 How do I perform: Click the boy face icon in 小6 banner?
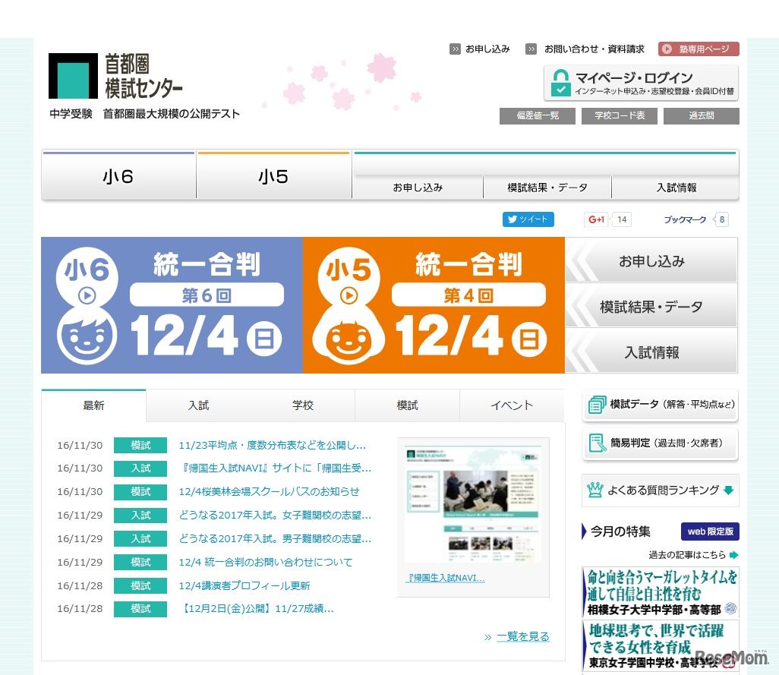(87, 336)
